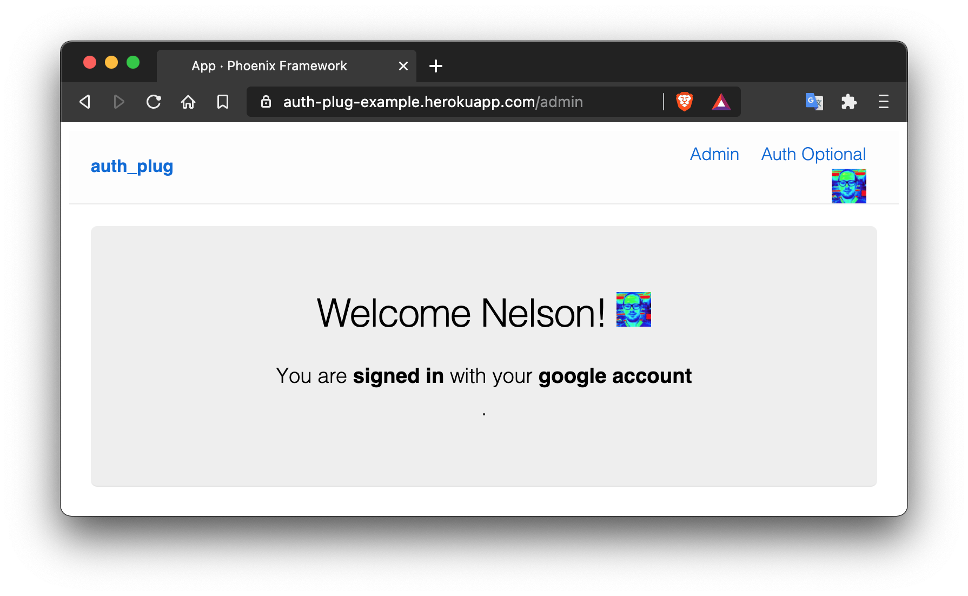The width and height of the screenshot is (968, 596).
Task: Click the Brave Shields lion icon
Action: coord(683,102)
